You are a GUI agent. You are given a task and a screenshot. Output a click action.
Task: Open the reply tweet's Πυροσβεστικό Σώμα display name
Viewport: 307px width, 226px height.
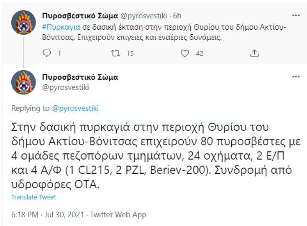coord(80,77)
